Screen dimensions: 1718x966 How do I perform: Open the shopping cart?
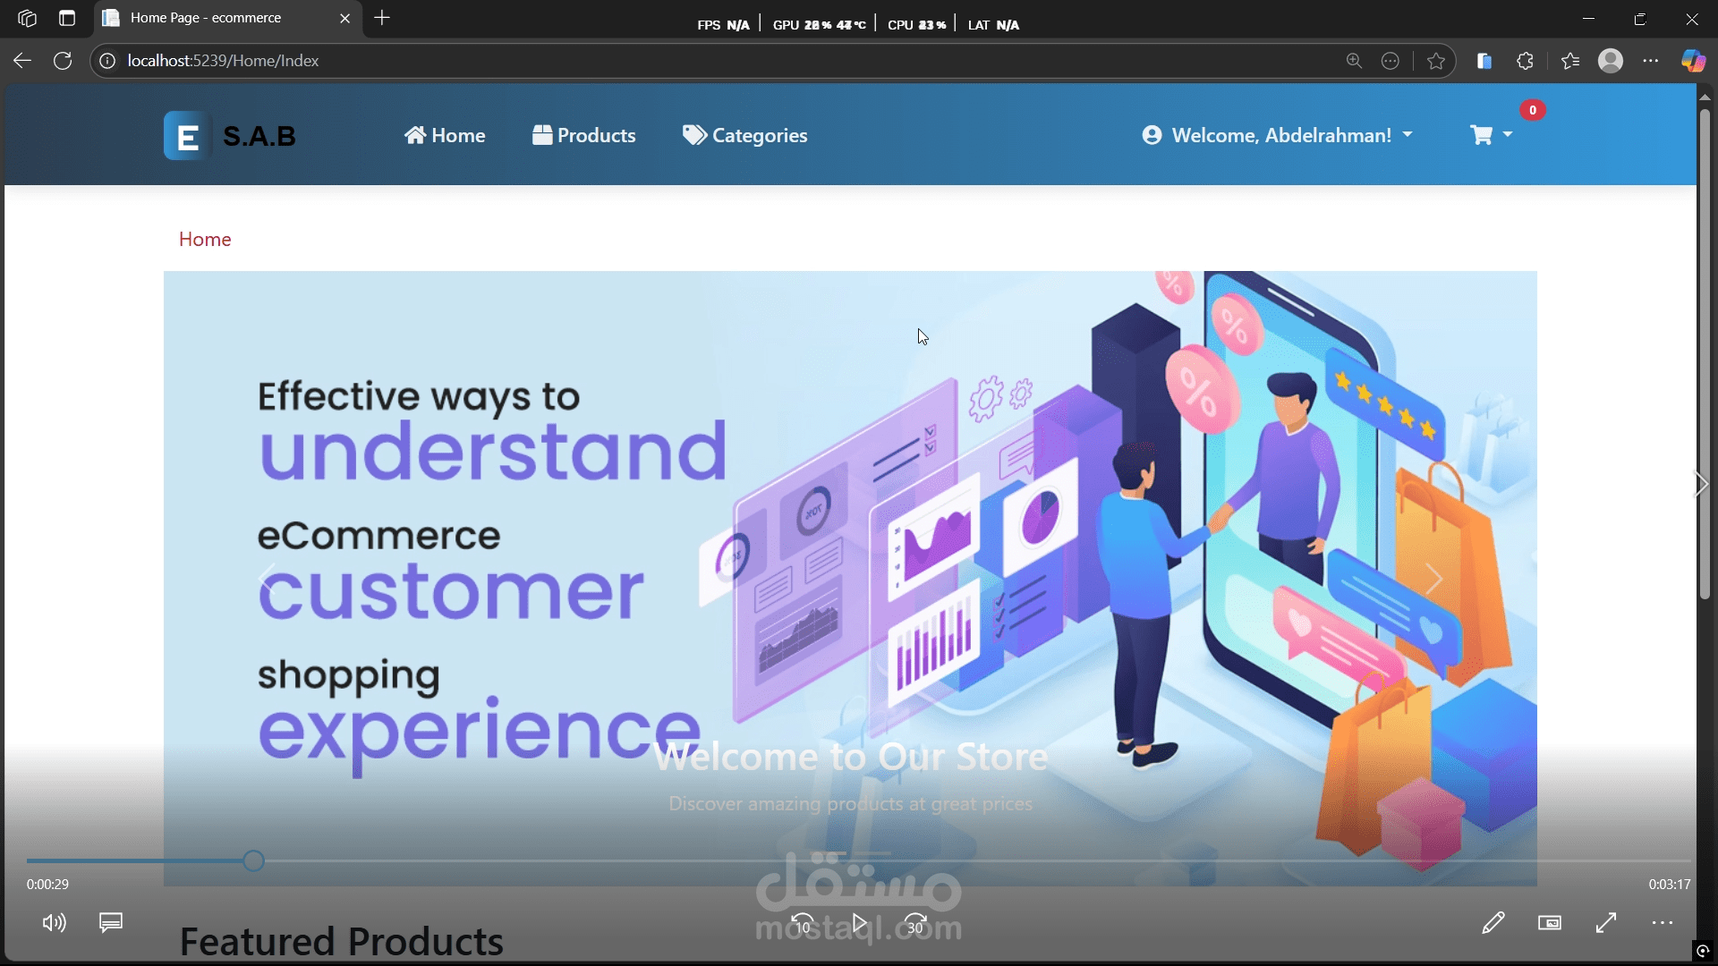(x=1487, y=135)
